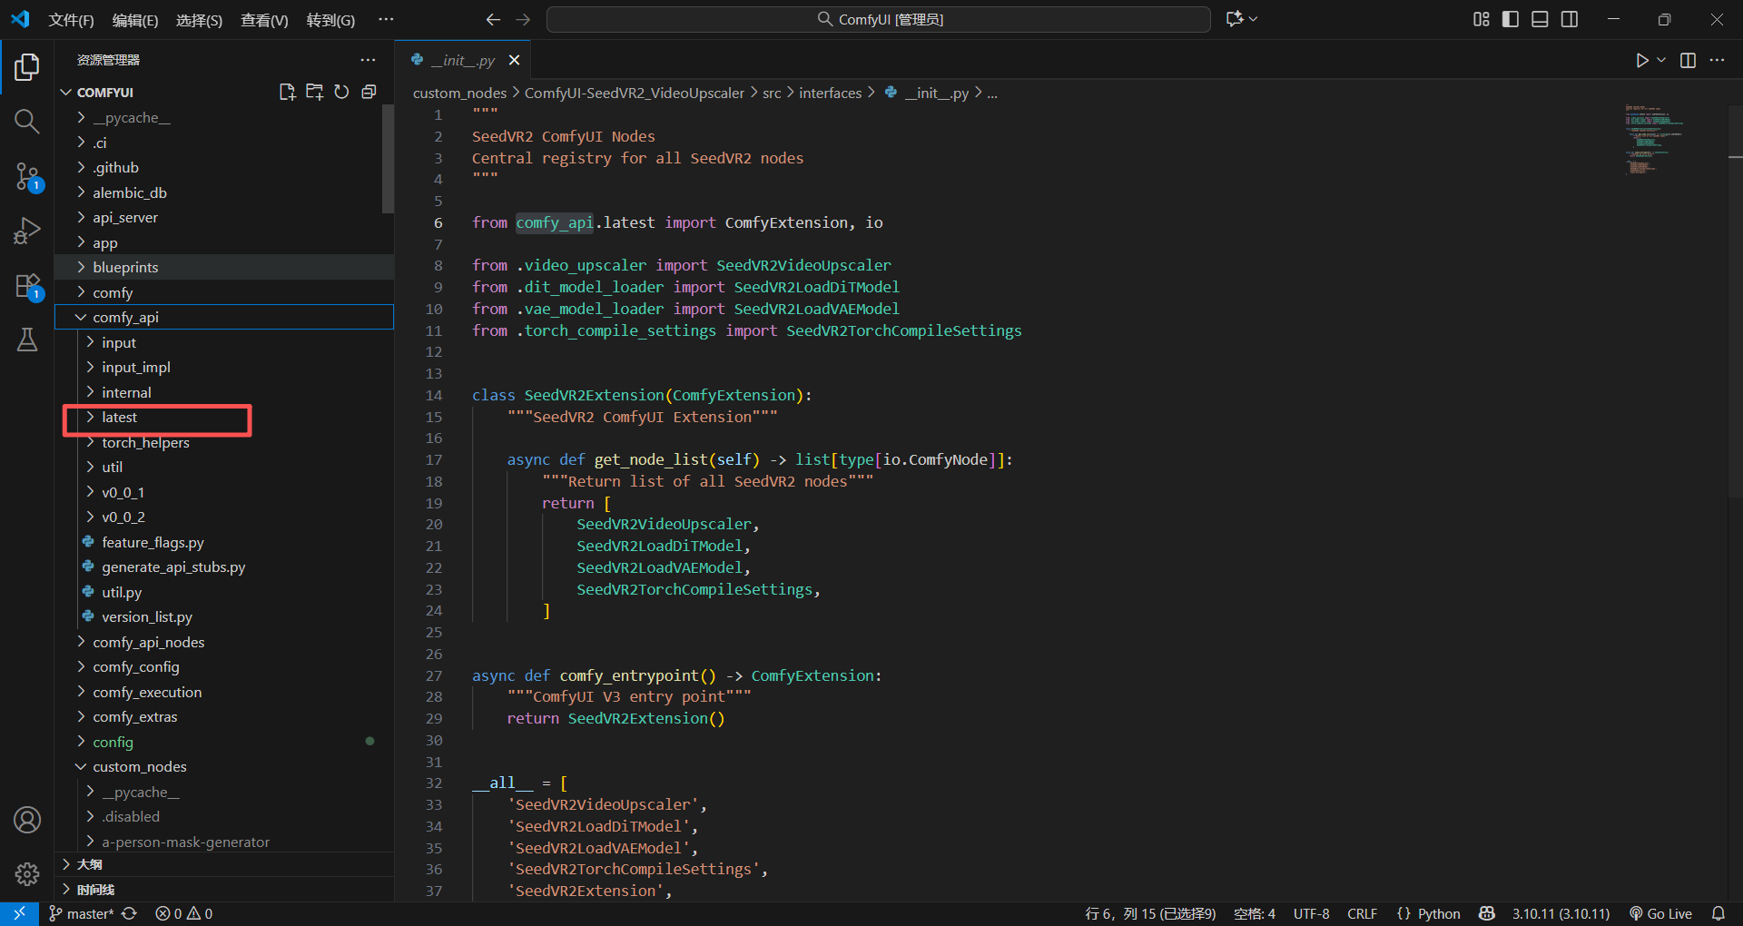Open the Explorer view in activity bar
This screenshot has height=926, width=1743.
[27, 66]
